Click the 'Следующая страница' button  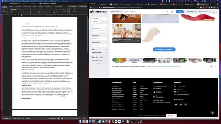[x=164, y=49]
